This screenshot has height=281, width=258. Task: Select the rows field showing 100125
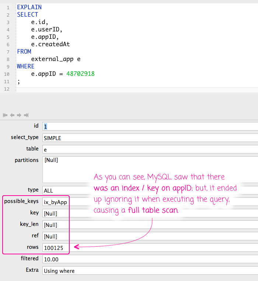click(55, 248)
